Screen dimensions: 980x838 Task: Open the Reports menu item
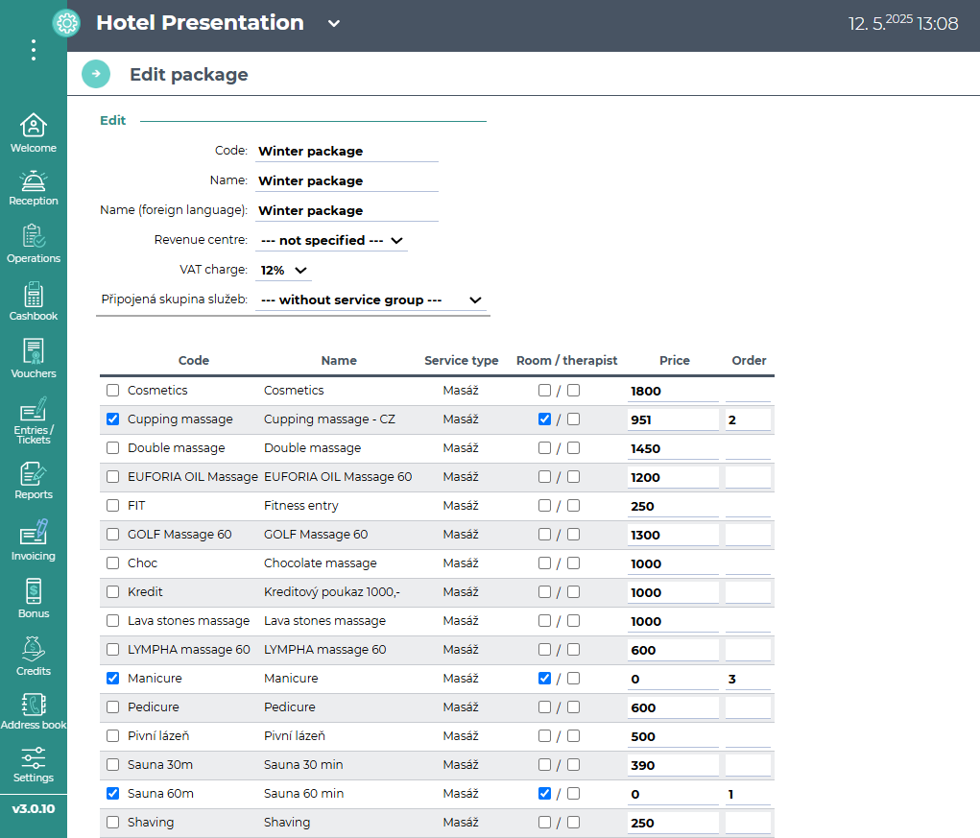pyautogui.click(x=33, y=479)
